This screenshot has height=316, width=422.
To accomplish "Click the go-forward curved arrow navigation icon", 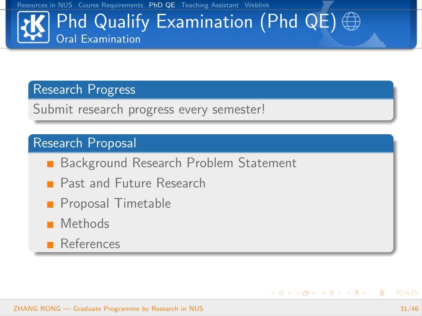I will [x=415, y=293].
